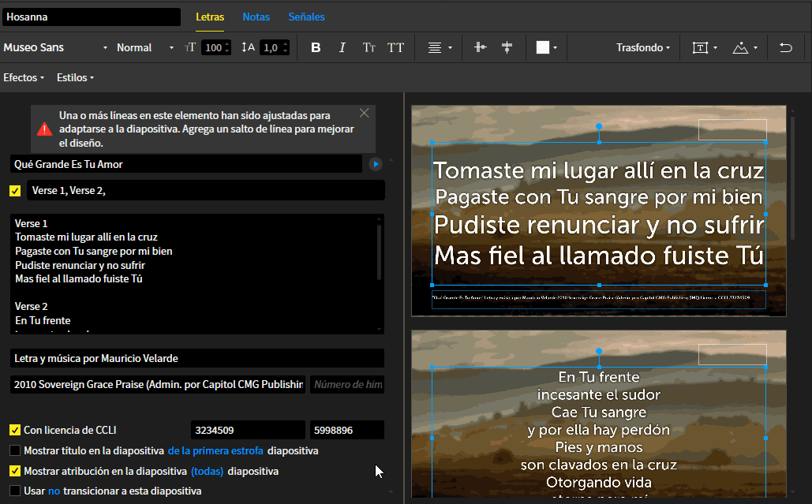
Task: Open the text alignment dropdown
Action: pyautogui.click(x=440, y=47)
